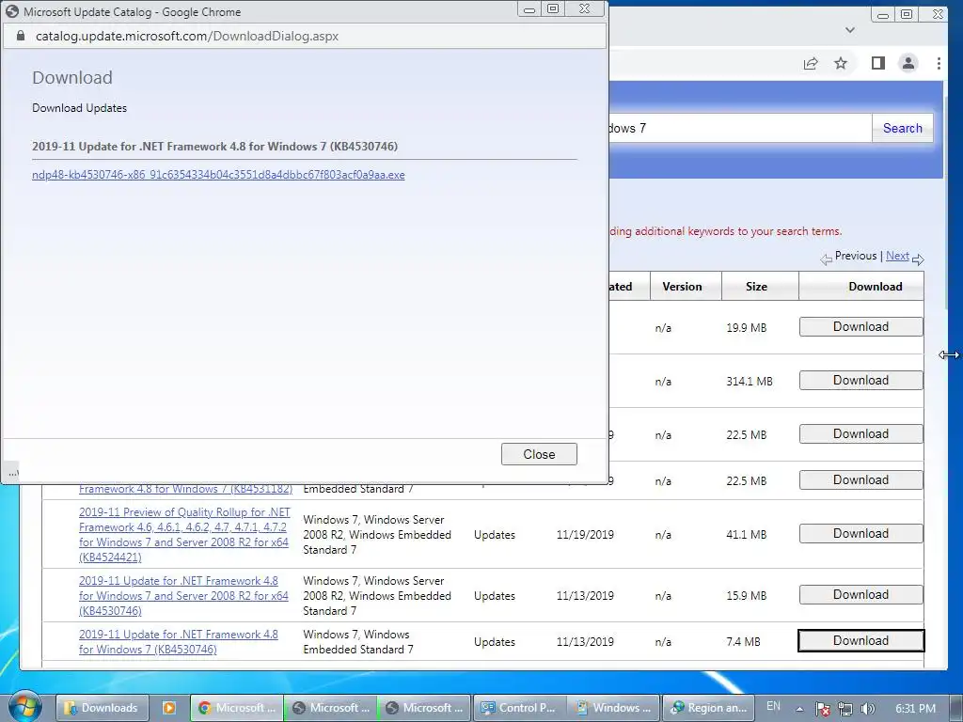Switch to Control Panel taskbar button
The height and width of the screenshot is (722, 963).
click(519, 708)
